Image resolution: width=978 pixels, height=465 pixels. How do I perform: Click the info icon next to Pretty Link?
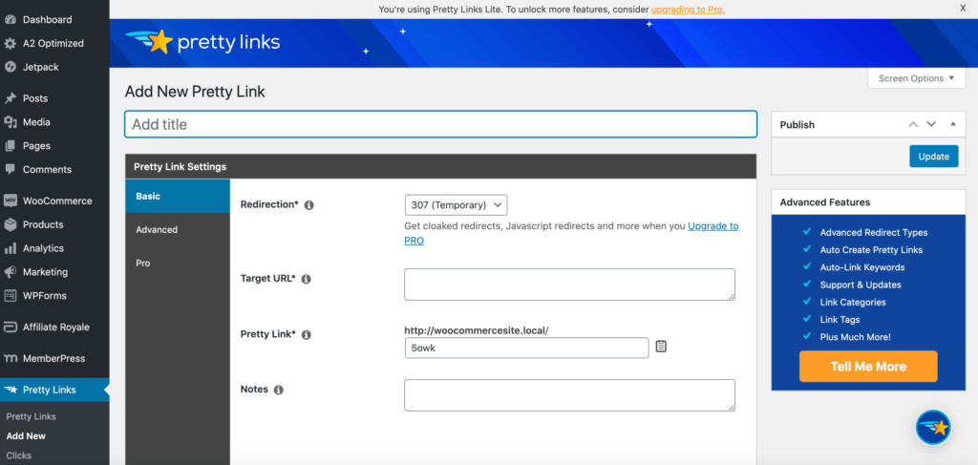(x=306, y=335)
